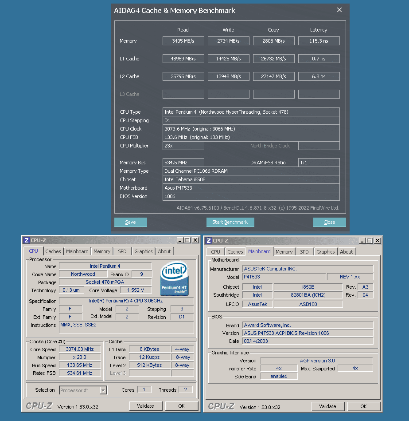409x421 pixels.
Task: Click the 23x CPU Multiplier field
Action: [183, 146]
